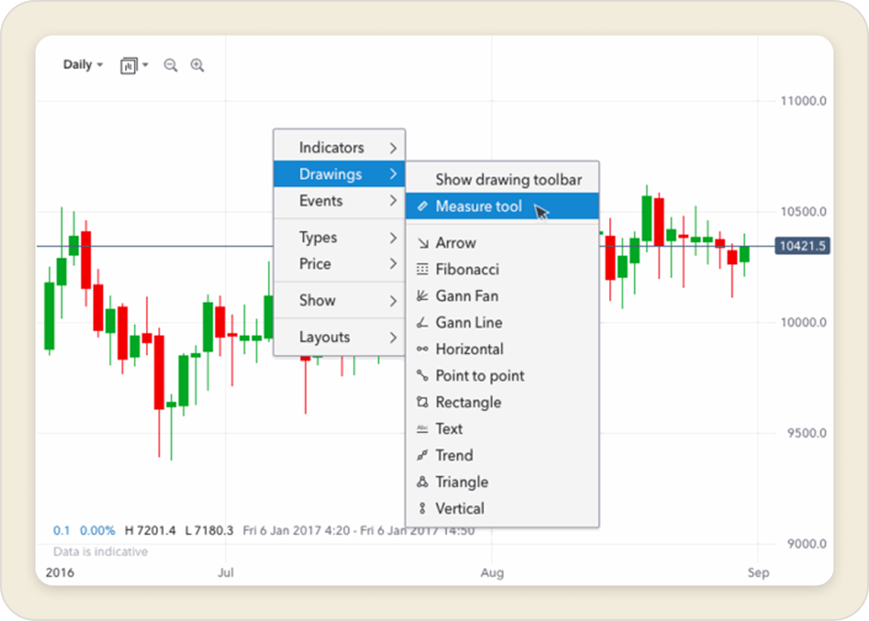
Task: Click the L 7180.3 low value
Action: pos(209,531)
